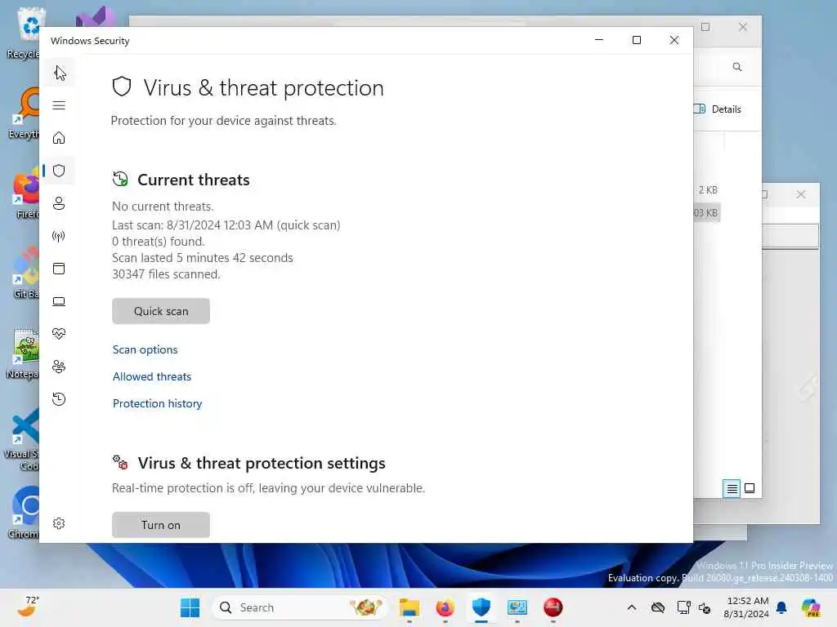
Task: Open the red round taskbar app icon
Action: [553, 607]
